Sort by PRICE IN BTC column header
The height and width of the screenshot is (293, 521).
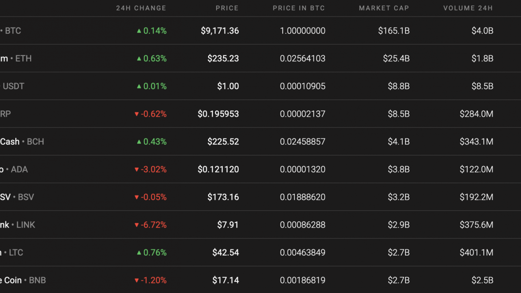pos(299,8)
